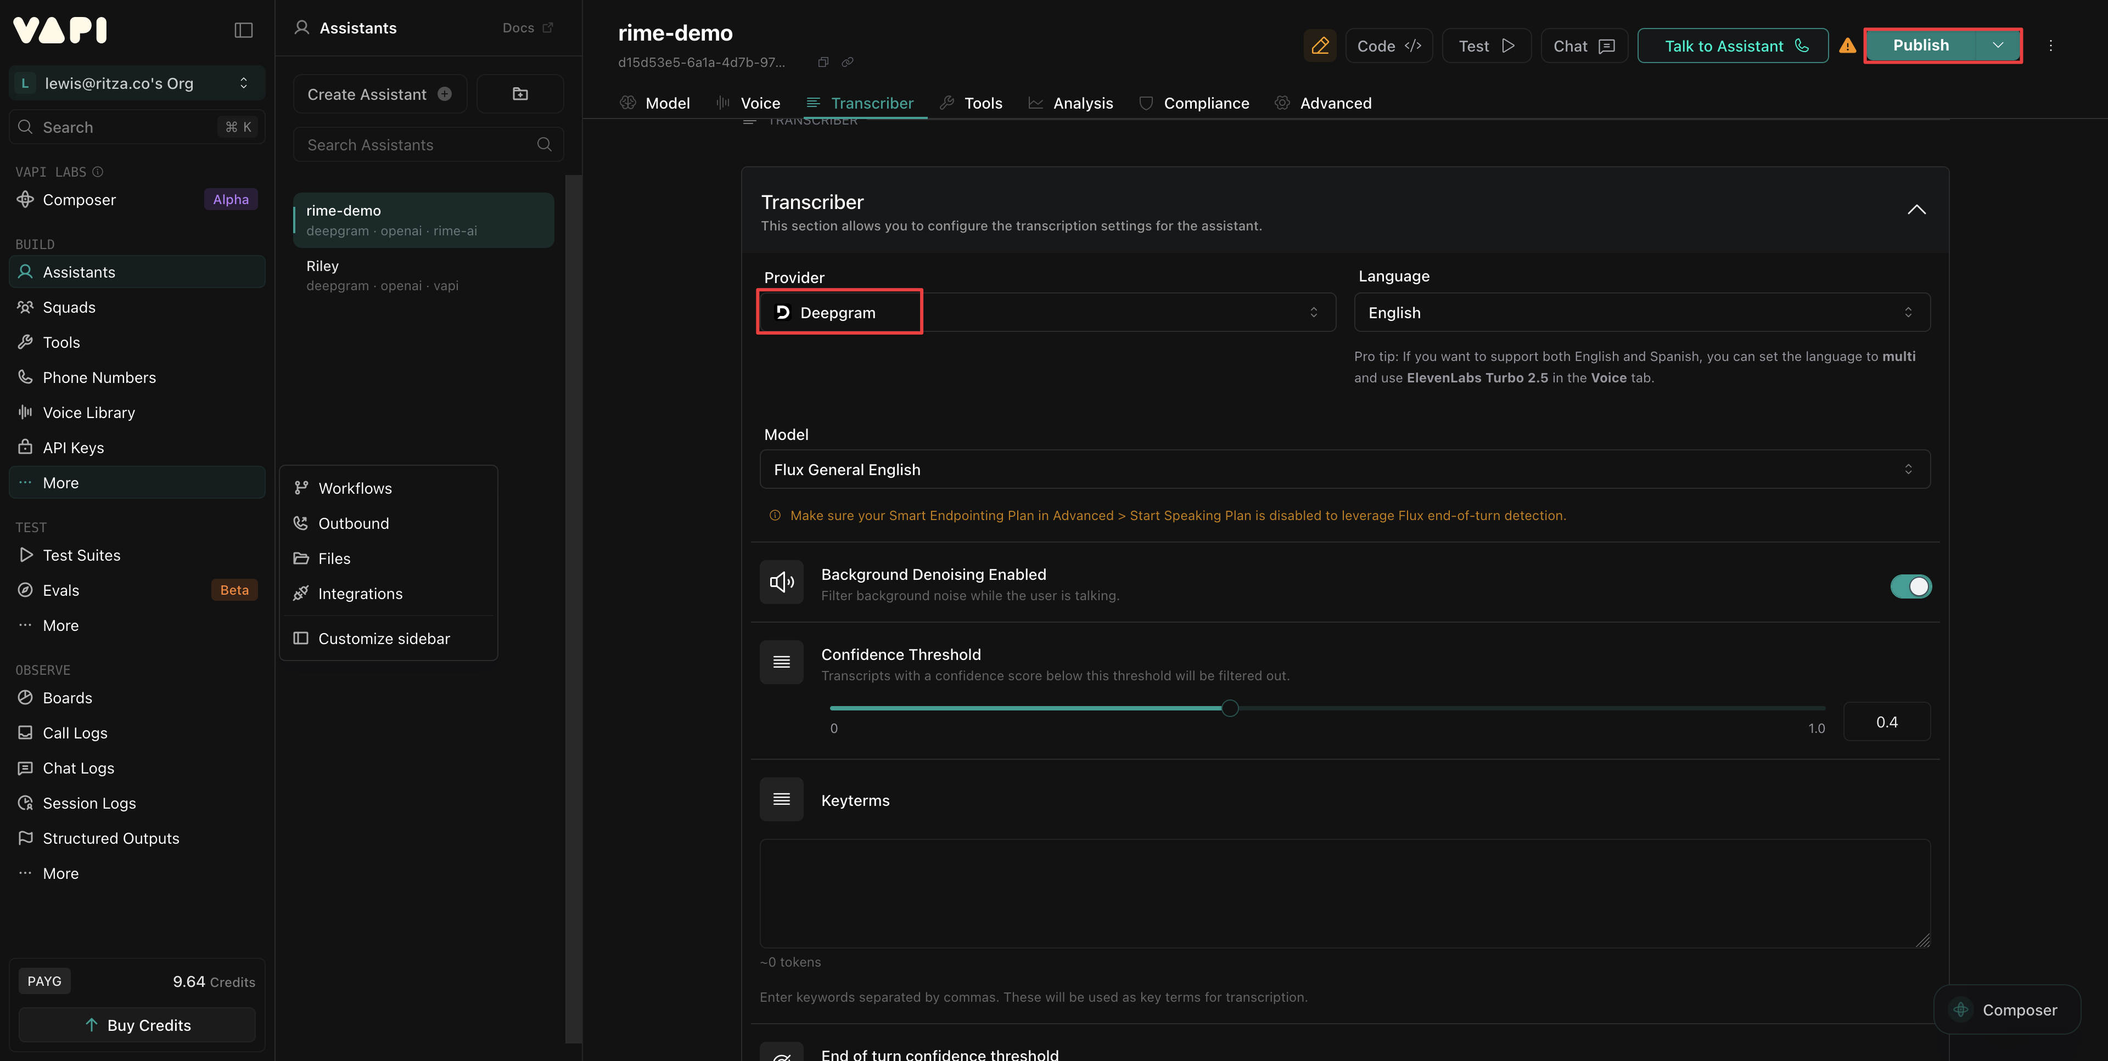Click the Publish button
Screen dimensions: 2108x1061
pos(1921,45)
